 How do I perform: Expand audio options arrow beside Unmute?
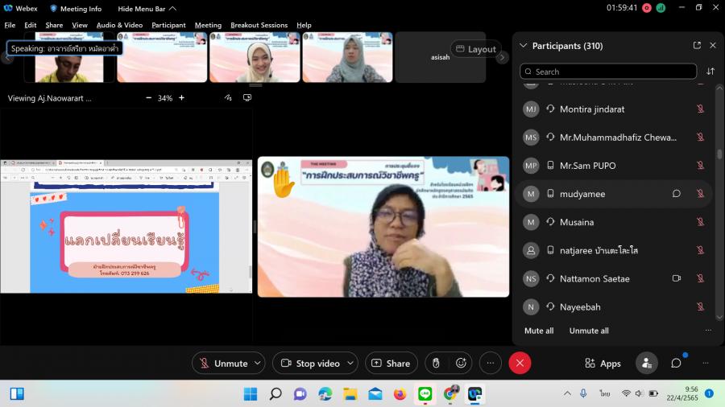258,364
